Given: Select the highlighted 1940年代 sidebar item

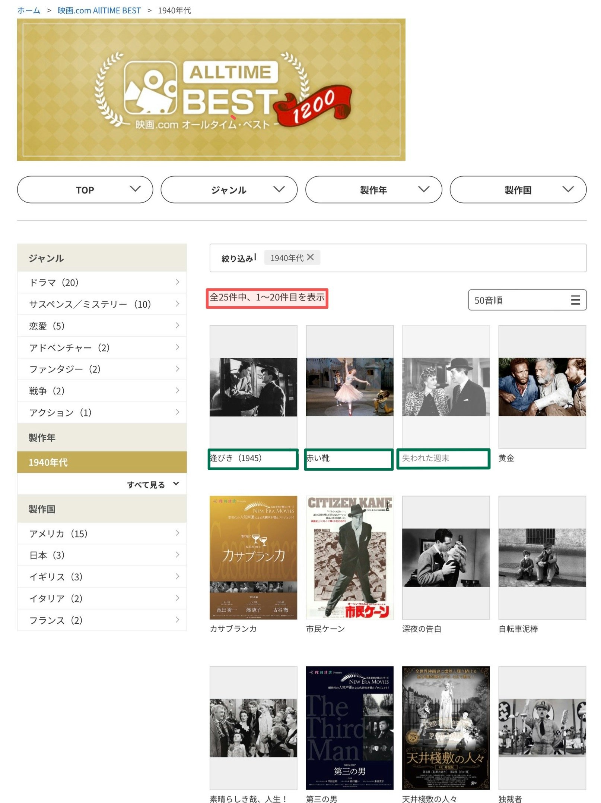Looking at the screenshot, I should pyautogui.click(x=102, y=462).
